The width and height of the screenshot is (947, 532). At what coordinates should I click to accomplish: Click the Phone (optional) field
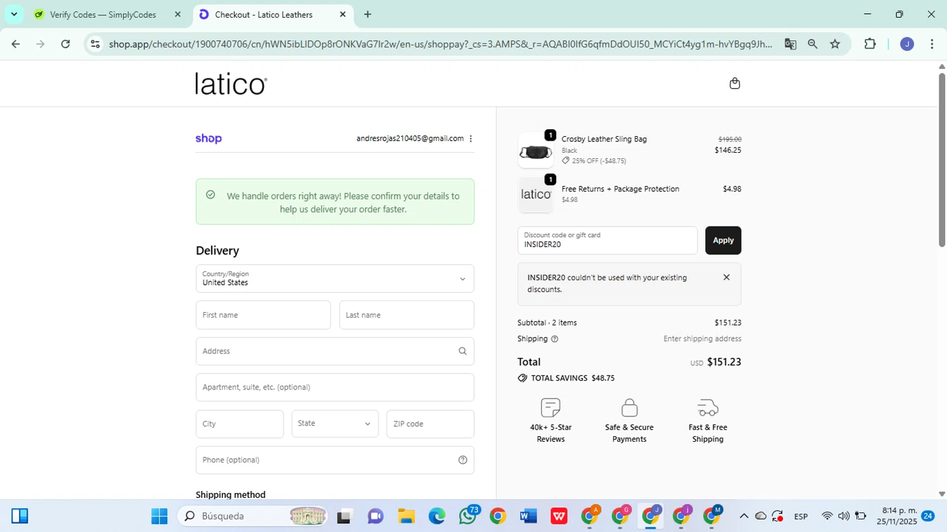point(335,460)
